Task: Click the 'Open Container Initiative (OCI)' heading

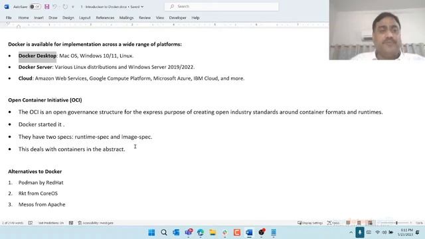Action: click(45, 100)
